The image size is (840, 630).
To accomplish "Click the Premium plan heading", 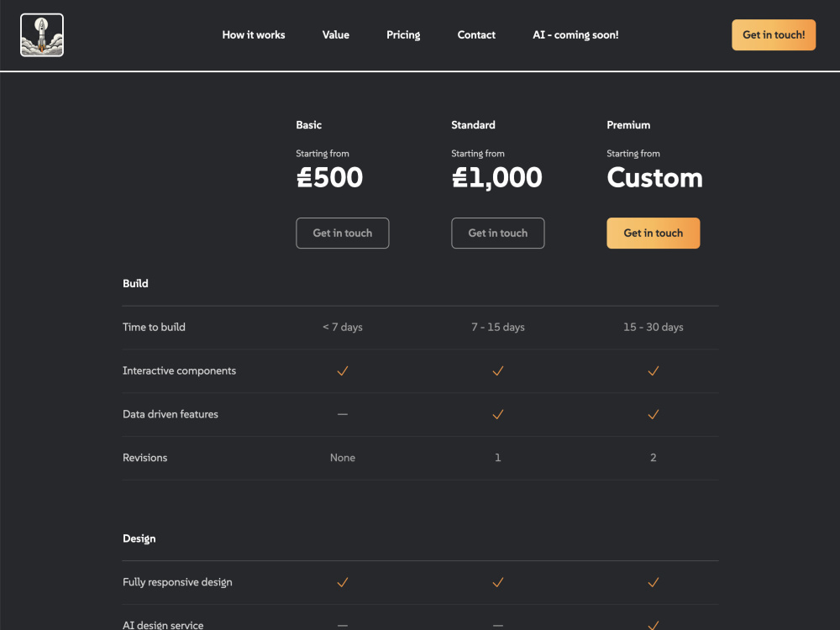I will point(628,125).
